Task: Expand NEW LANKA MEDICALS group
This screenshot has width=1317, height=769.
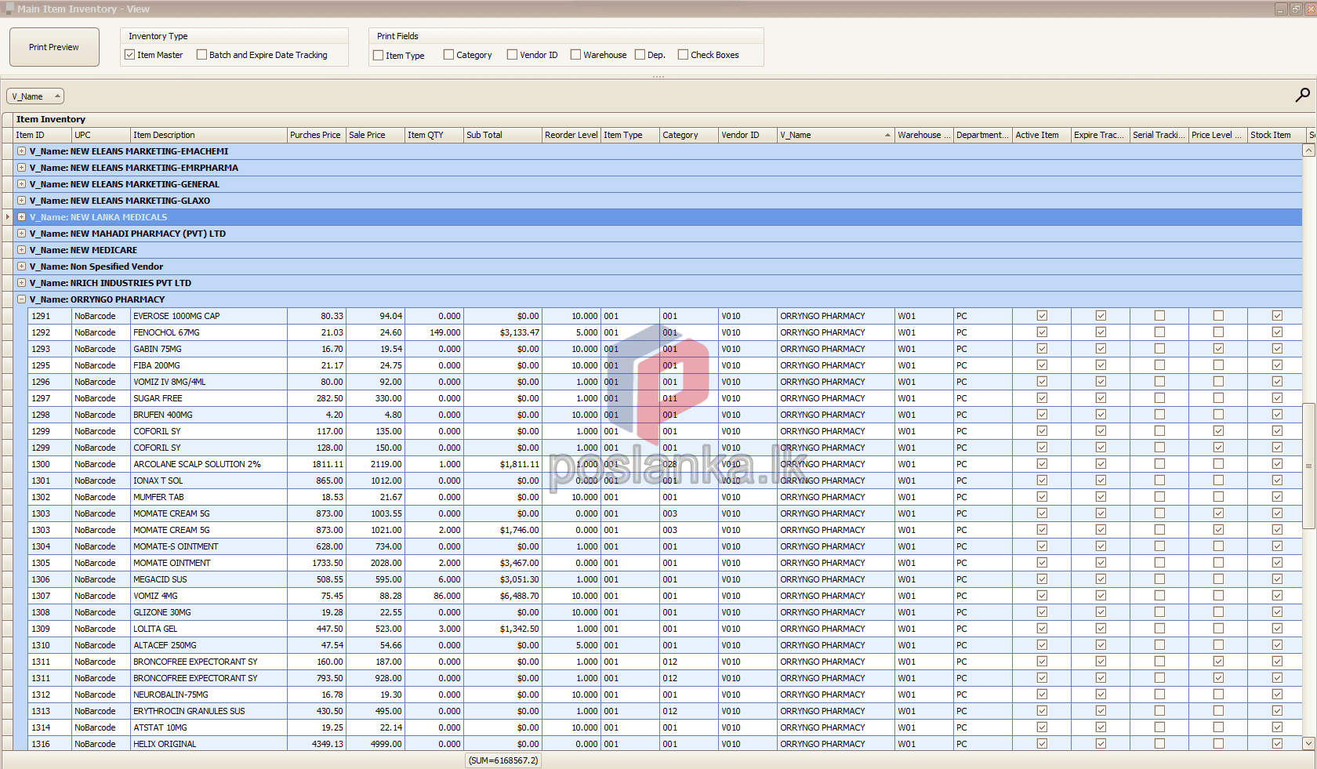Action: point(22,217)
